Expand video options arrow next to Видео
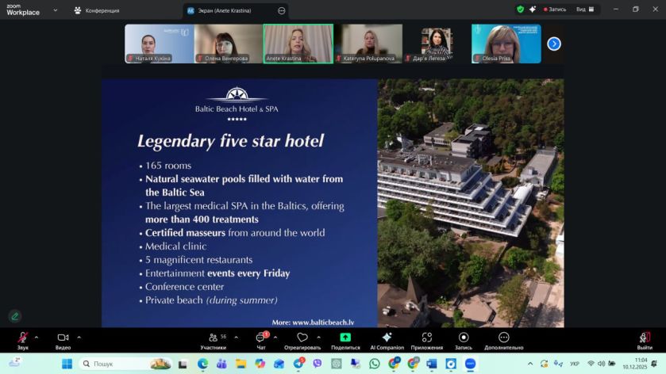Image resolution: width=666 pixels, height=374 pixels. 79,338
